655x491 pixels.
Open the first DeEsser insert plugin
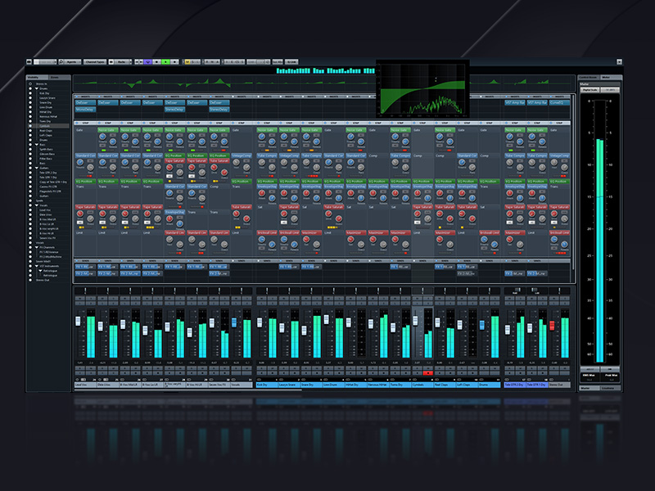(85, 102)
